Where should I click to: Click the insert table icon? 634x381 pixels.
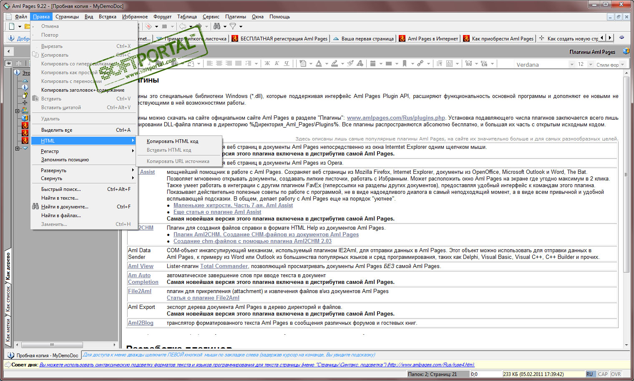(389, 63)
